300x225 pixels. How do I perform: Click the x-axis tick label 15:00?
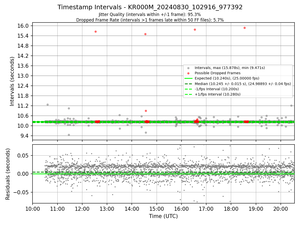(x=156, y=209)
